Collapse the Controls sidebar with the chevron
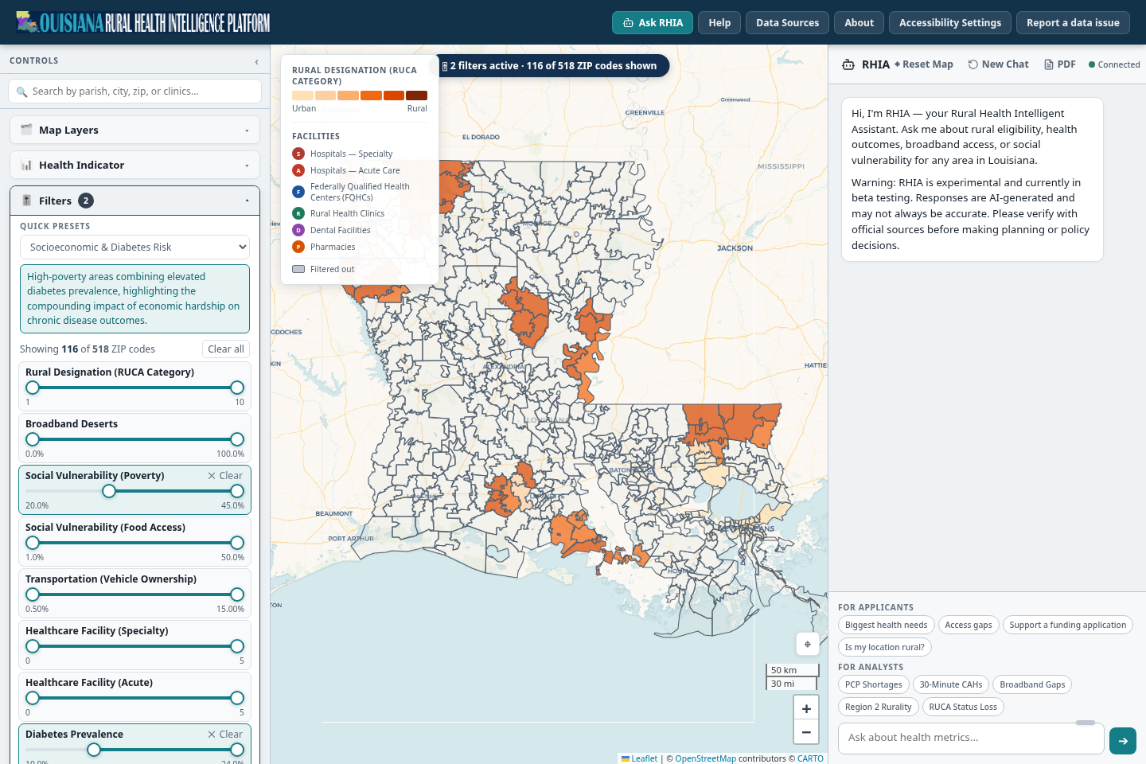1146x764 pixels. click(256, 61)
